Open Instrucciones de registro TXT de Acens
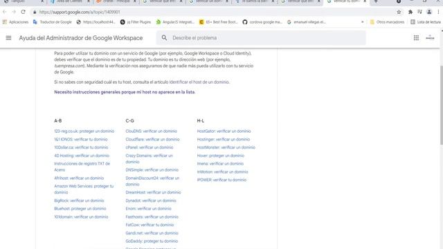The width and height of the screenshot is (443, 249). pos(82,167)
